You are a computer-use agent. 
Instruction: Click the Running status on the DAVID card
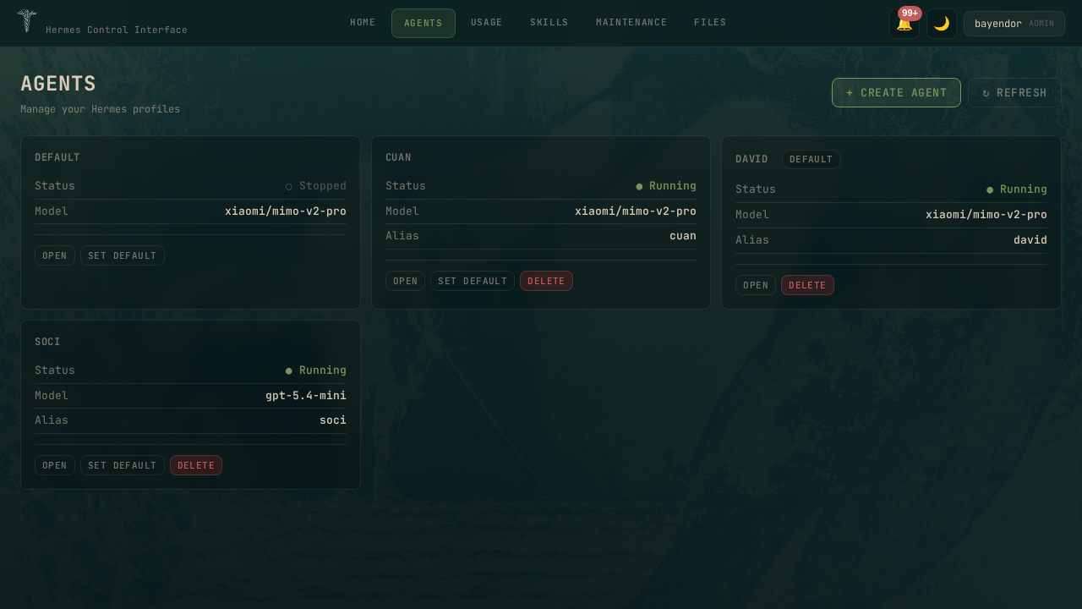click(x=1017, y=189)
